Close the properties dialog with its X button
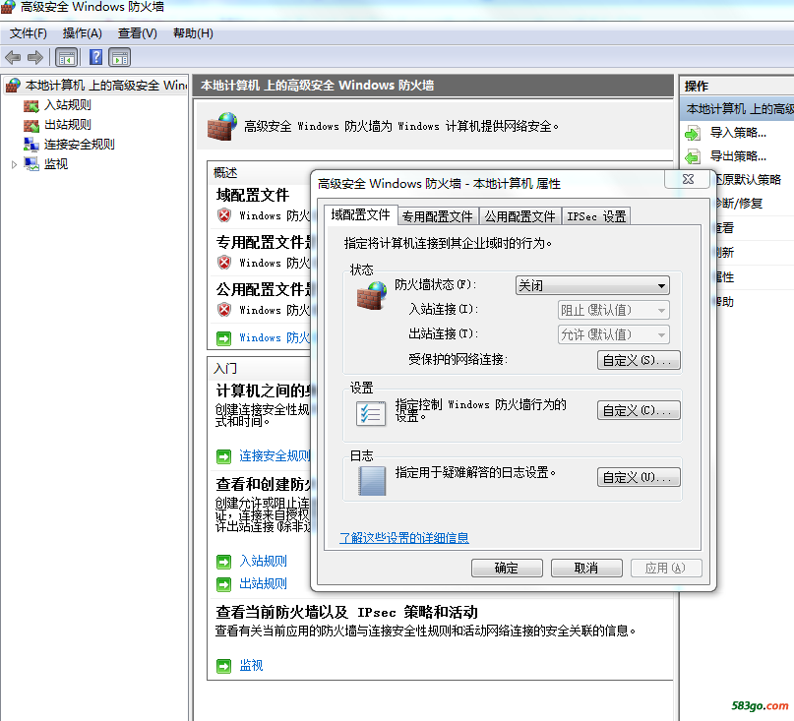Image resolution: width=794 pixels, height=721 pixels. pos(688,179)
